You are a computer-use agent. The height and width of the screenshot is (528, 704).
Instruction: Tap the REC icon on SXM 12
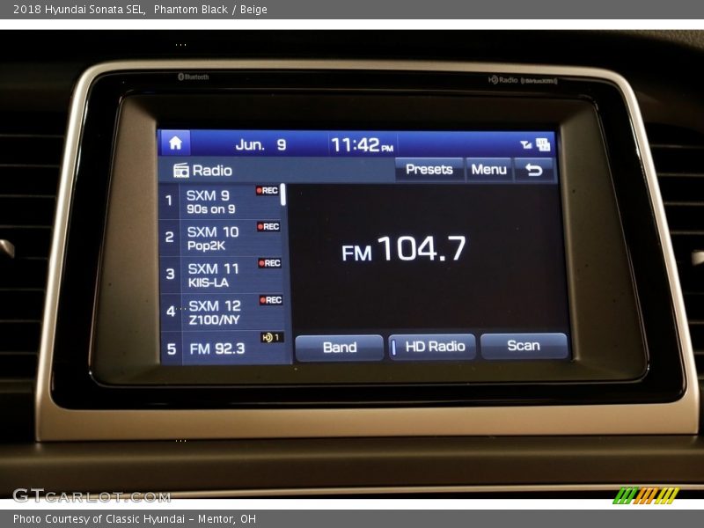click(271, 300)
